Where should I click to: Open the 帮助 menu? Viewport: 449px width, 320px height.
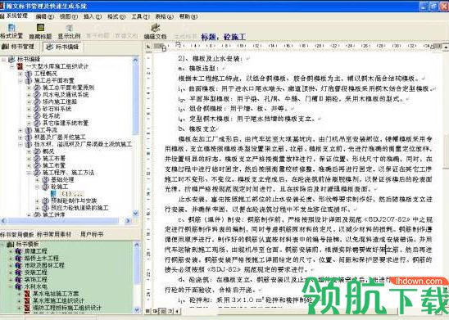188,16
